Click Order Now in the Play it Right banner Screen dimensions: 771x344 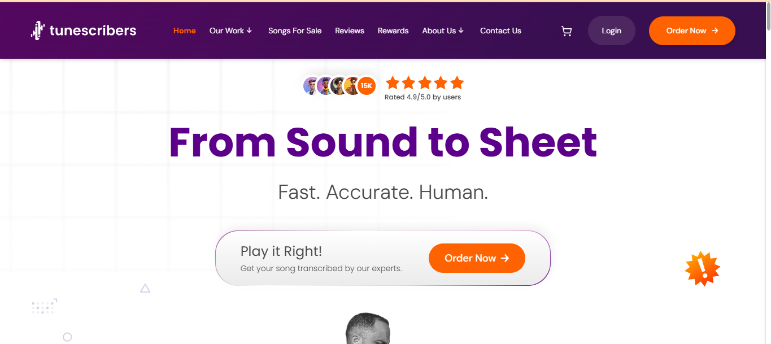tap(477, 258)
